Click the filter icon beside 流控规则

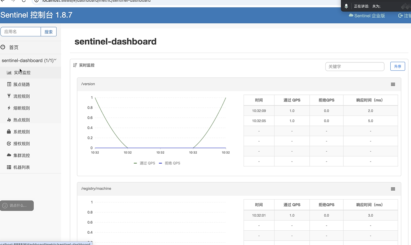coord(9,96)
